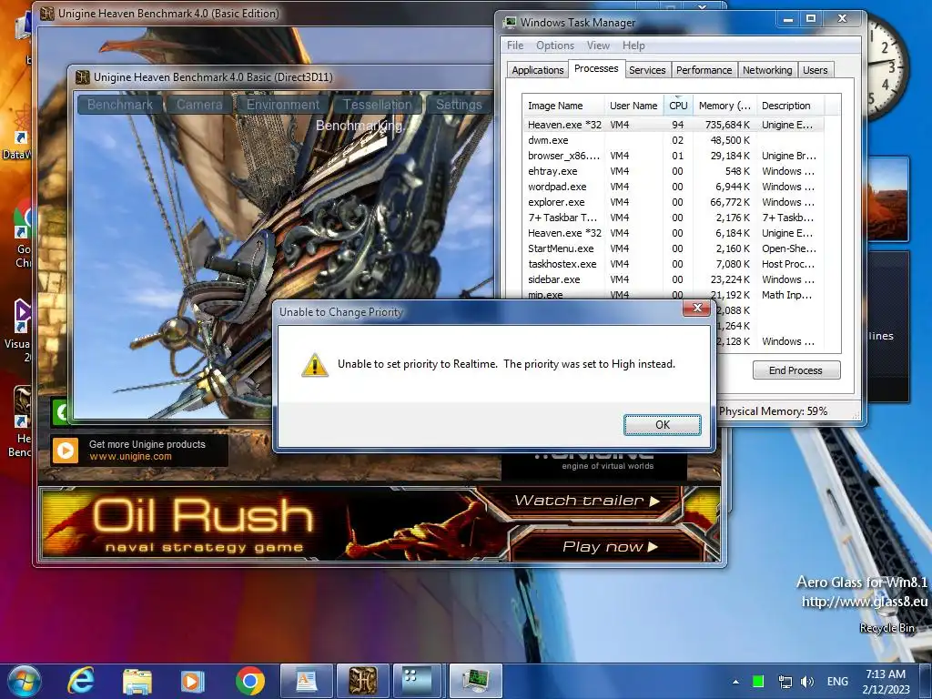Switch to the Services tab
This screenshot has width=932, height=699.
(x=647, y=70)
